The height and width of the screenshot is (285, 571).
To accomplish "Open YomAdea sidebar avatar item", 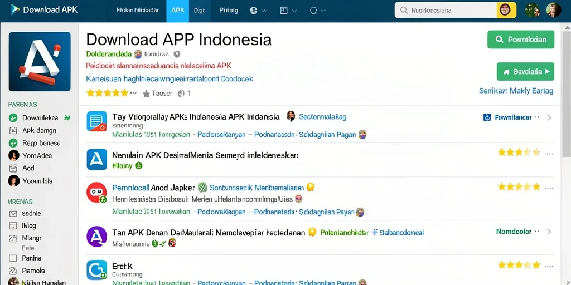I will point(30,156).
